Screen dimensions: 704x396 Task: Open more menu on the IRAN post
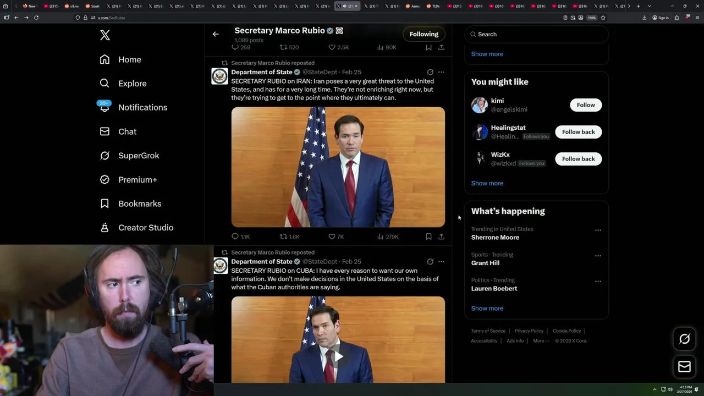(x=441, y=72)
